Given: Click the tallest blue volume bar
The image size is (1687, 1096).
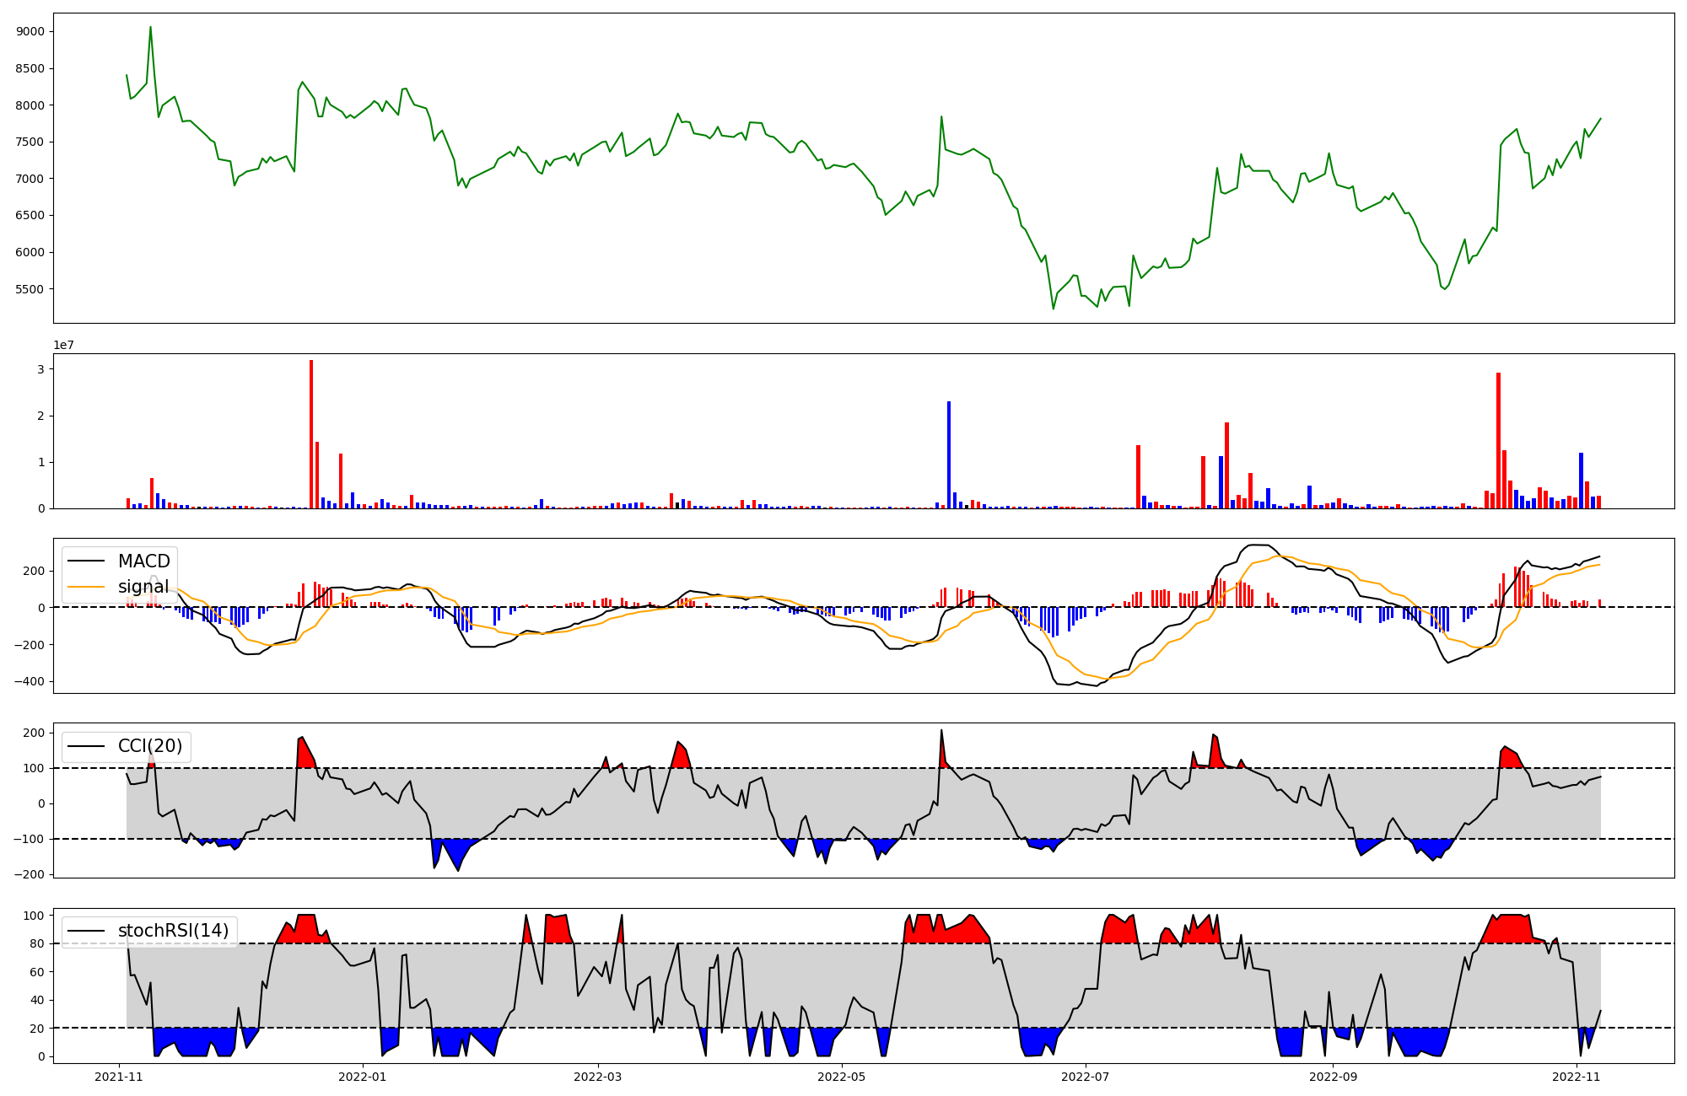Looking at the screenshot, I should 949,455.
